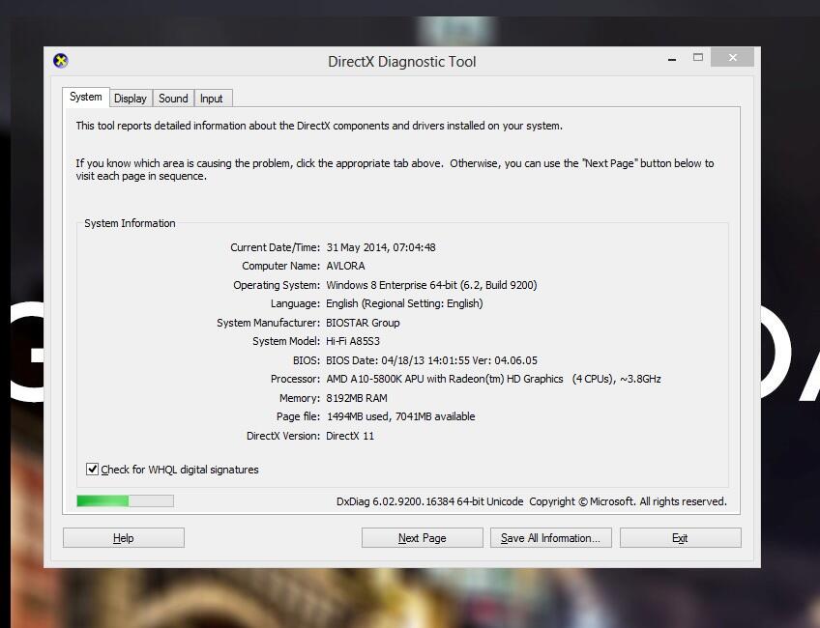Click the green loading progress bar

(125, 501)
